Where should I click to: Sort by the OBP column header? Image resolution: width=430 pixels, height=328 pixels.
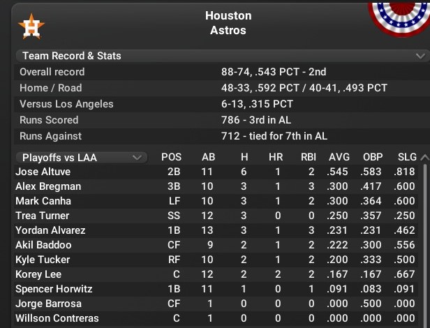[x=373, y=158]
